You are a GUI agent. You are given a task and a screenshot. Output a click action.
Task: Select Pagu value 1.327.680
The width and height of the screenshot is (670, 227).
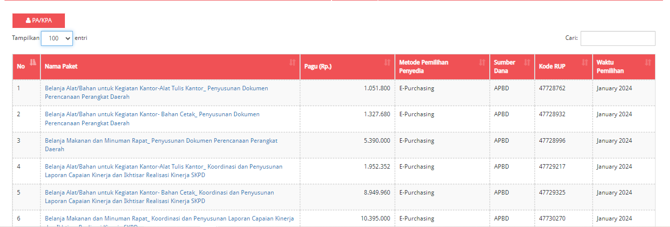pos(377,114)
